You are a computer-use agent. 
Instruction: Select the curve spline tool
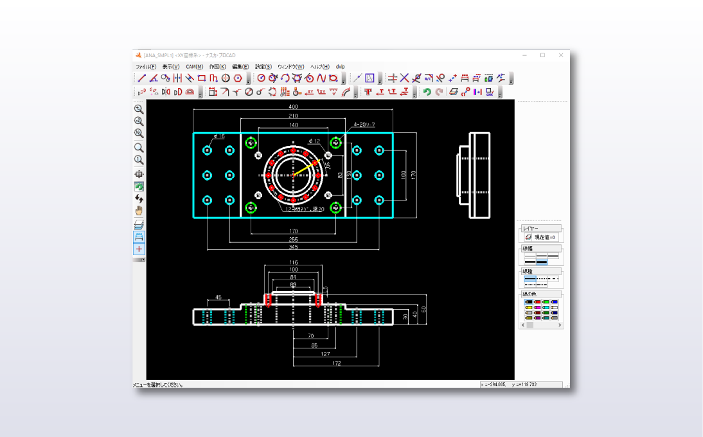(321, 78)
